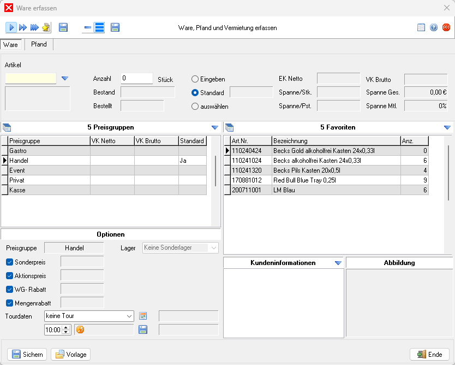
Task: Click the starred favorites icon in toolbar
Action: 46,27
